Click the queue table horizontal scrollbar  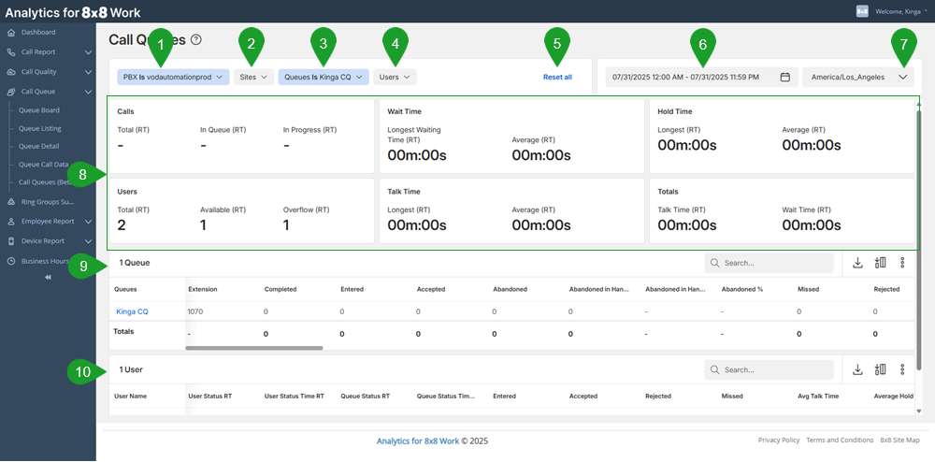[x=254, y=348]
